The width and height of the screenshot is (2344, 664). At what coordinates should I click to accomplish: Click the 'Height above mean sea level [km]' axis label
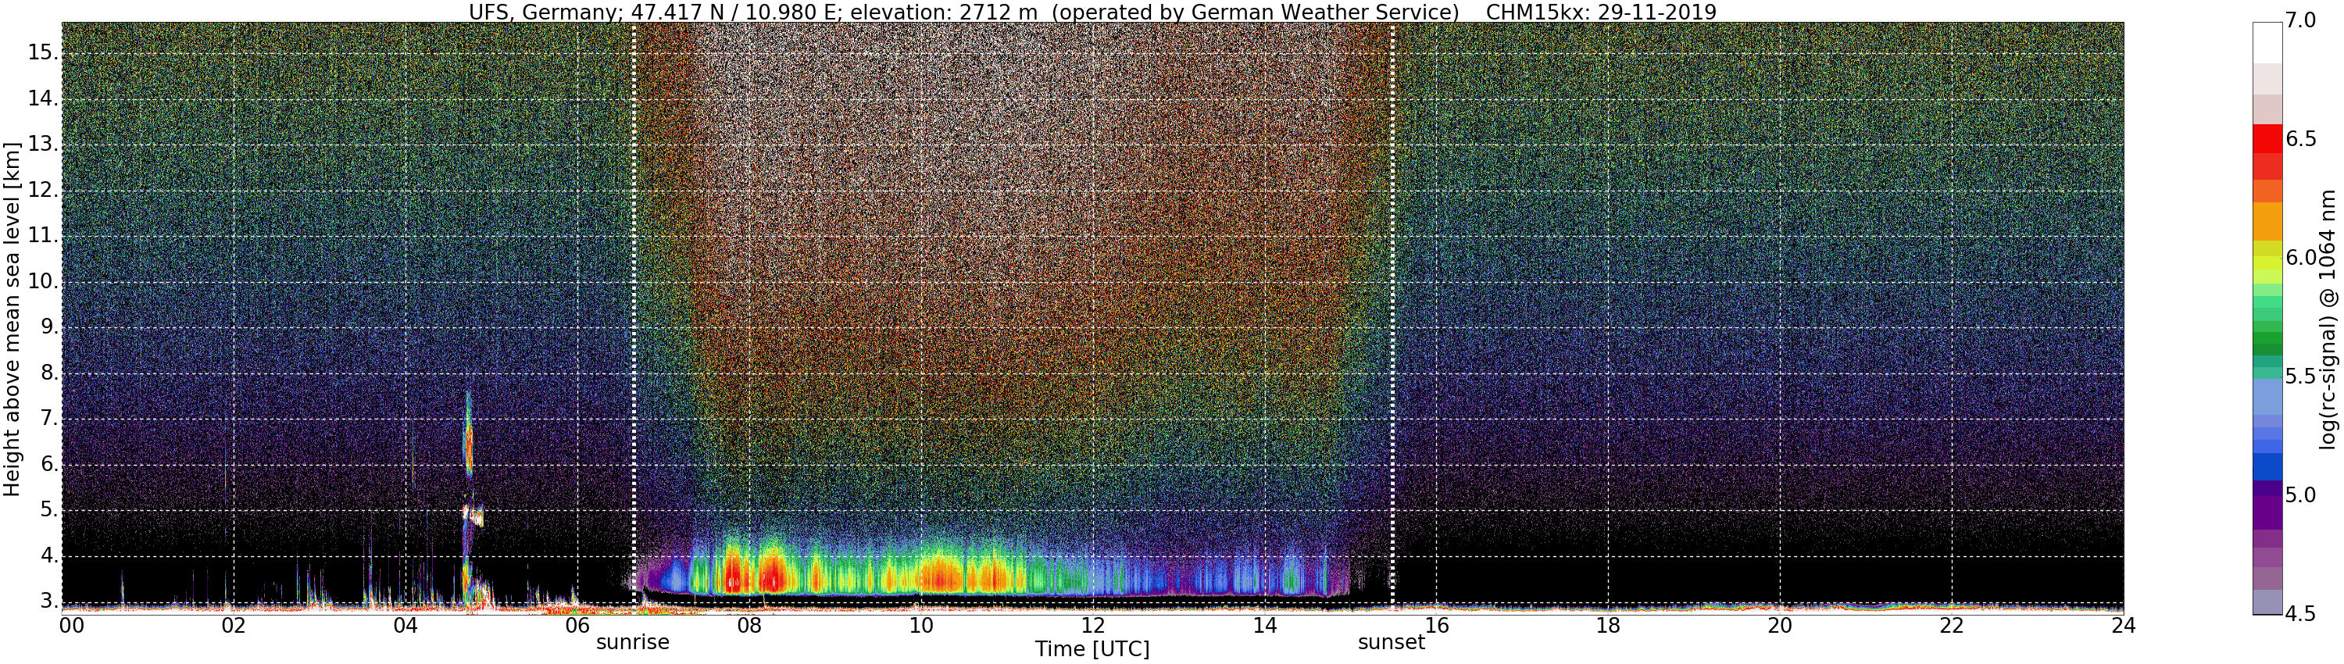pyautogui.click(x=12, y=319)
